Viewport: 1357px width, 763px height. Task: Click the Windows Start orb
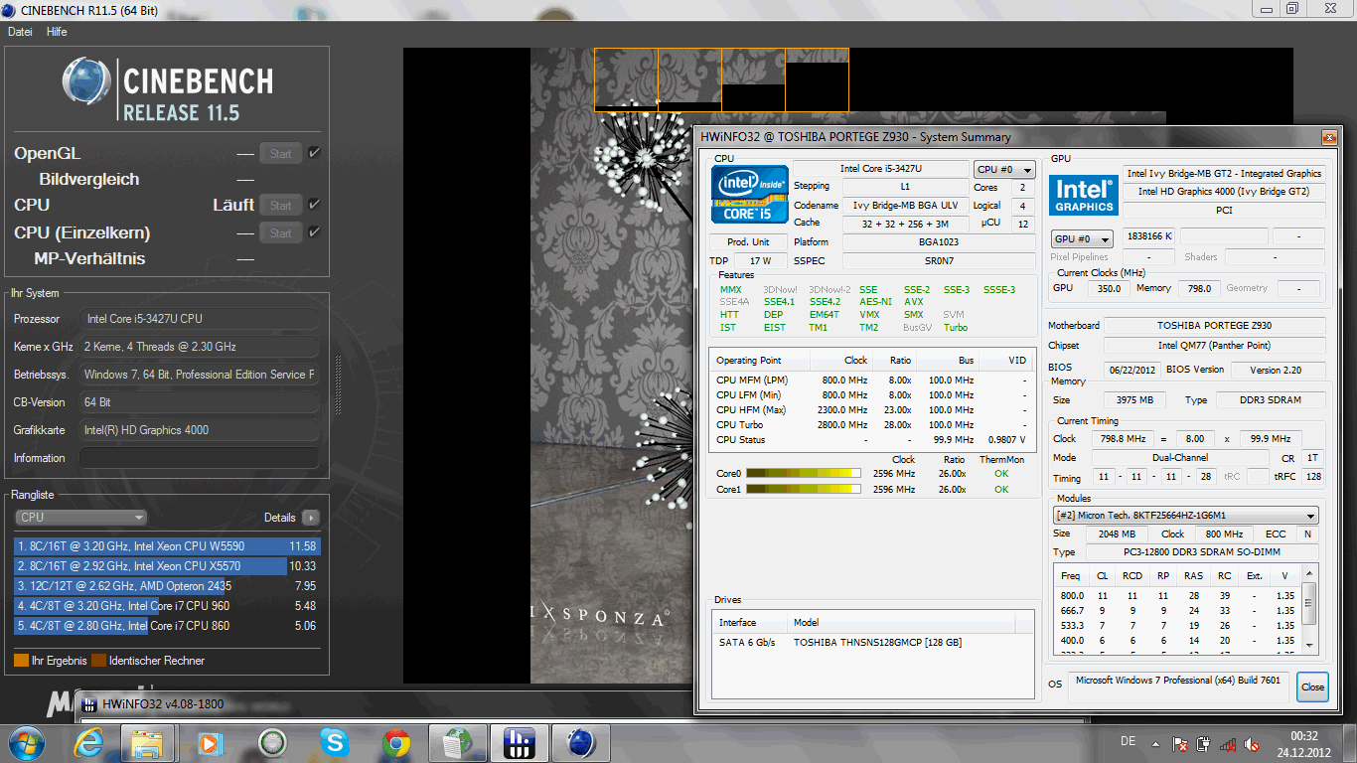(x=26, y=742)
